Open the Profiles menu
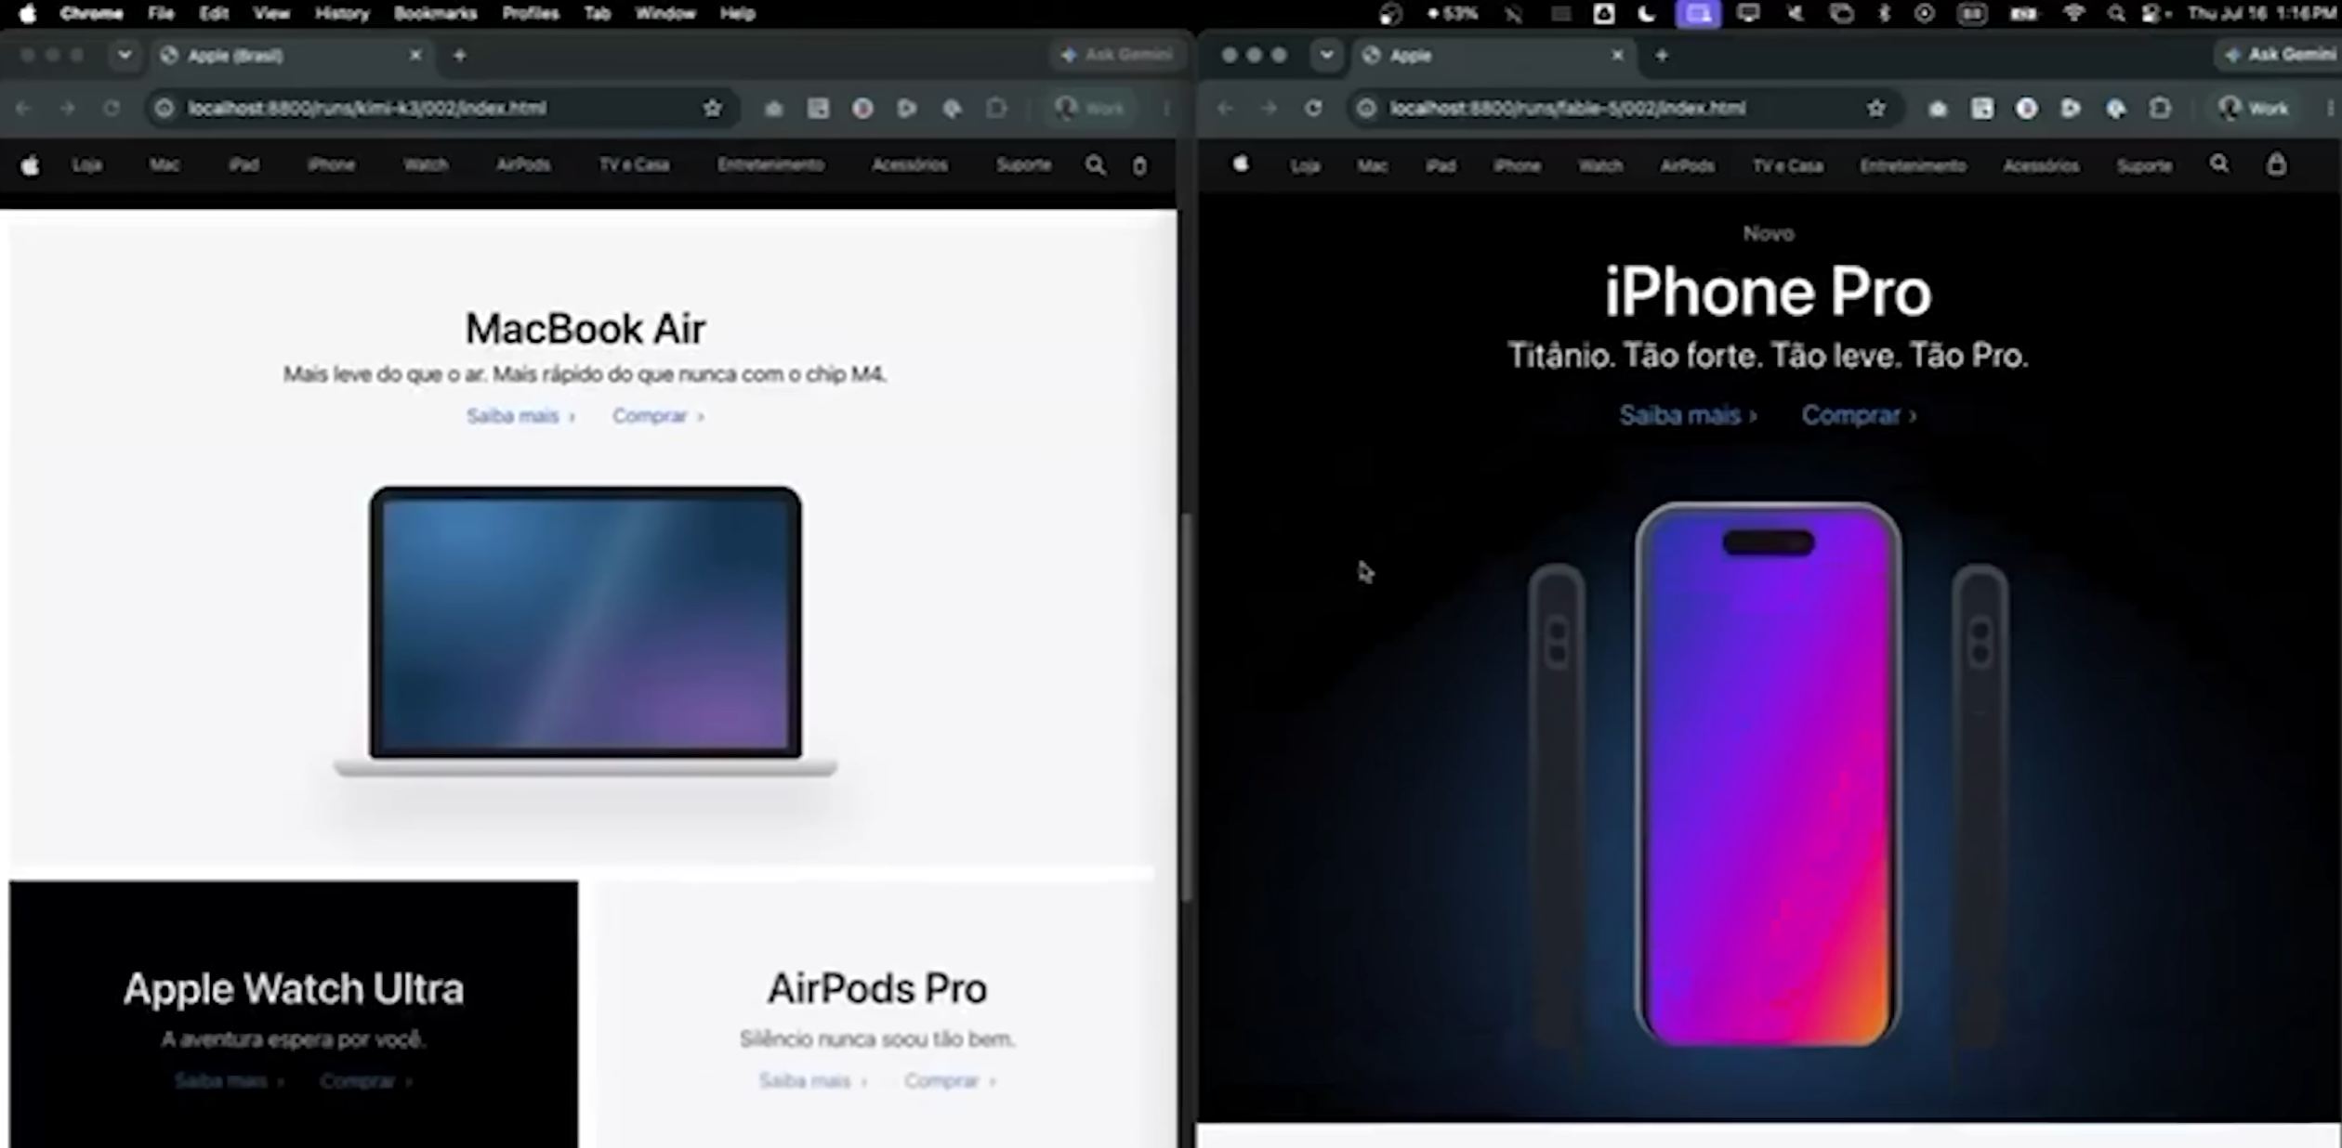 (531, 13)
